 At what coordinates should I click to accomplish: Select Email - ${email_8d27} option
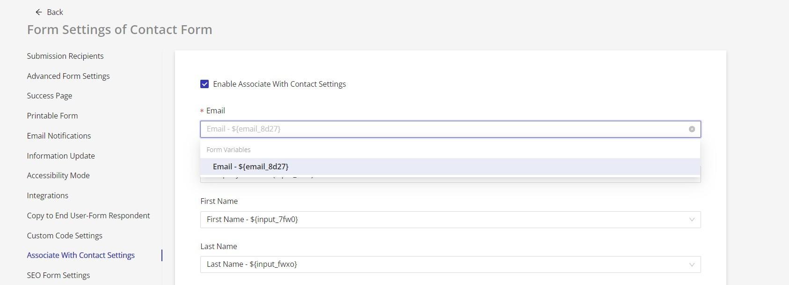250,167
